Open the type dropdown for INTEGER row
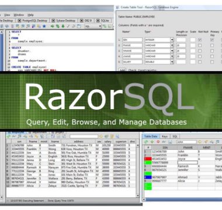222x210 pixels. click(x=172, y=40)
